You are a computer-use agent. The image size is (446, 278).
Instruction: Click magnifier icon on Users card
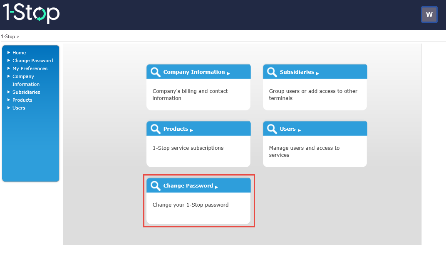[272, 129]
